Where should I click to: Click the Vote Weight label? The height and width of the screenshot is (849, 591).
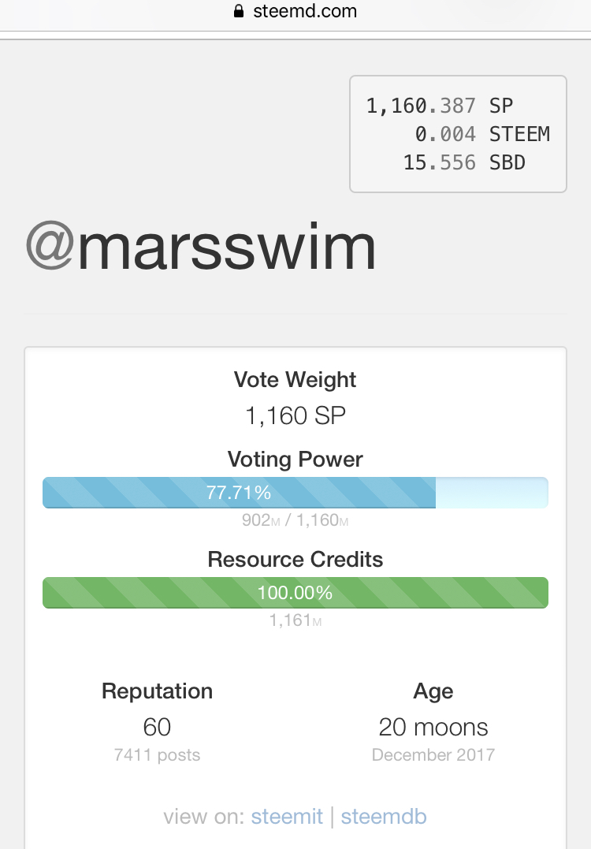click(295, 380)
